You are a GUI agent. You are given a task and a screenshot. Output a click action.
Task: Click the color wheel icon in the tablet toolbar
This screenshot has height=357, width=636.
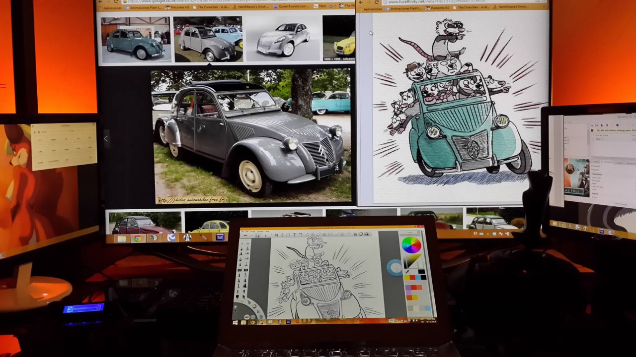(x=361, y=234)
